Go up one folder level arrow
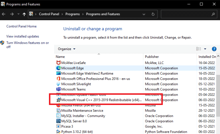220x134 pixels. (x=24, y=14)
